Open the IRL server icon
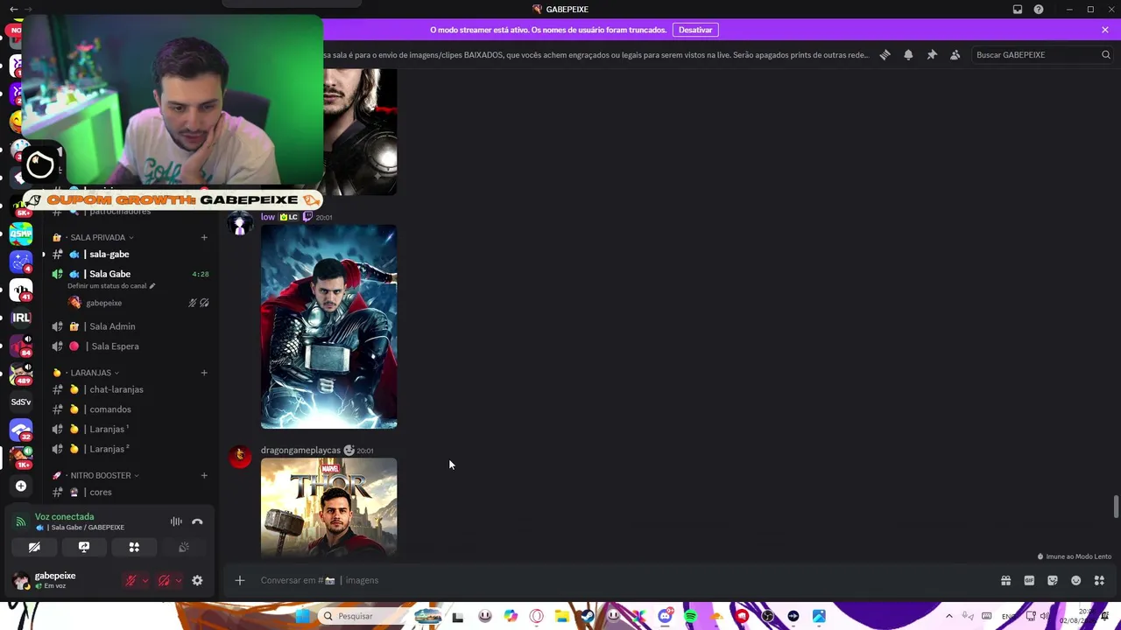The image size is (1121, 630). coord(21,318)
